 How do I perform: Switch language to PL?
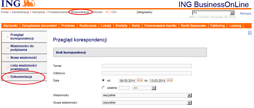click(107, 12)
